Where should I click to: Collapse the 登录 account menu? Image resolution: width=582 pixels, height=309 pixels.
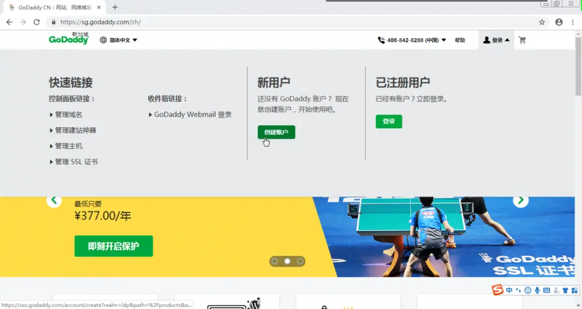(497, 40)
